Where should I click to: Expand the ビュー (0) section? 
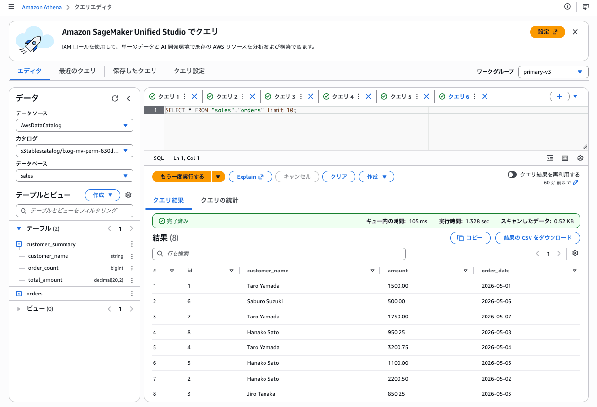click(x=19, y=309)
